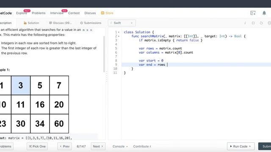
Task: Click the description panel scrollbar
Action: click(104, 54)
